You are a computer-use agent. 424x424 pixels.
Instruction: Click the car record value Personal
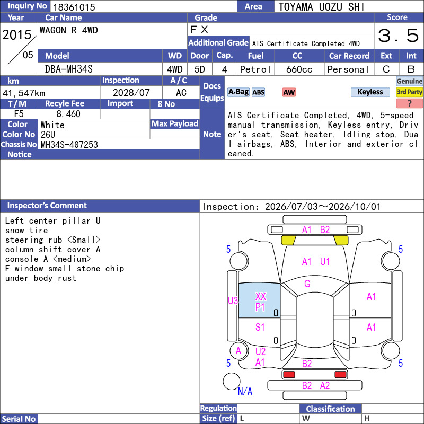point(348,69)
